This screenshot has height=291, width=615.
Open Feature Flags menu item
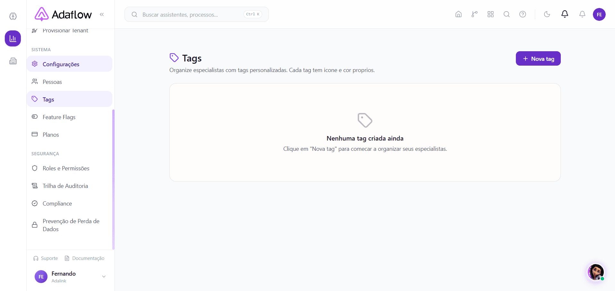tap(69, 117)
